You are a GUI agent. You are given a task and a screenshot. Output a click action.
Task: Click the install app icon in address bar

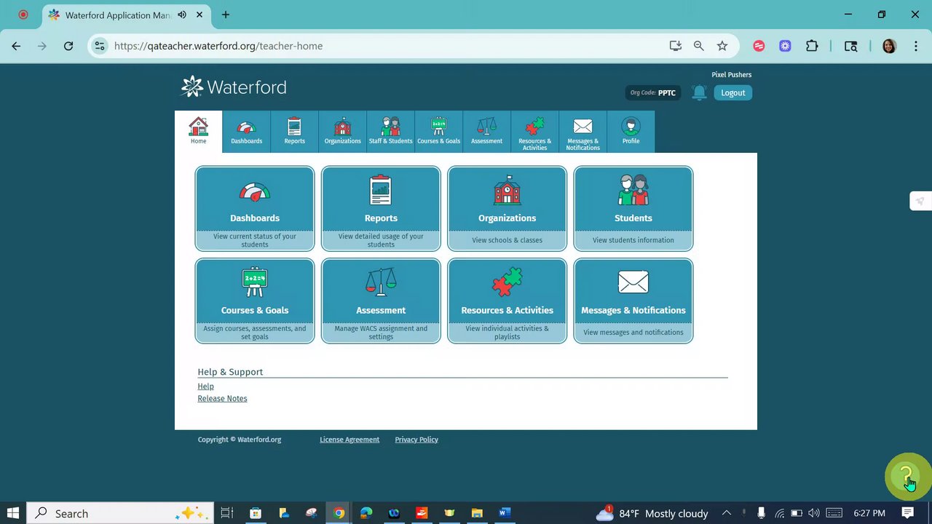coord(676,46)
